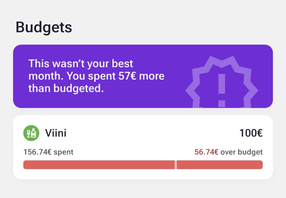Click the word "spent" under Viini

pos(63,152)
